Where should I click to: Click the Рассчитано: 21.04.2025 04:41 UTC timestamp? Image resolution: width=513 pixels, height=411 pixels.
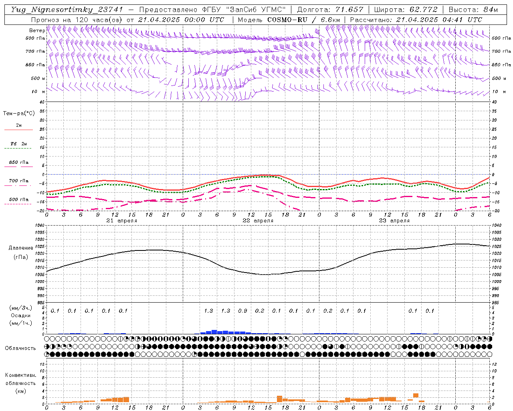[416, 20]
